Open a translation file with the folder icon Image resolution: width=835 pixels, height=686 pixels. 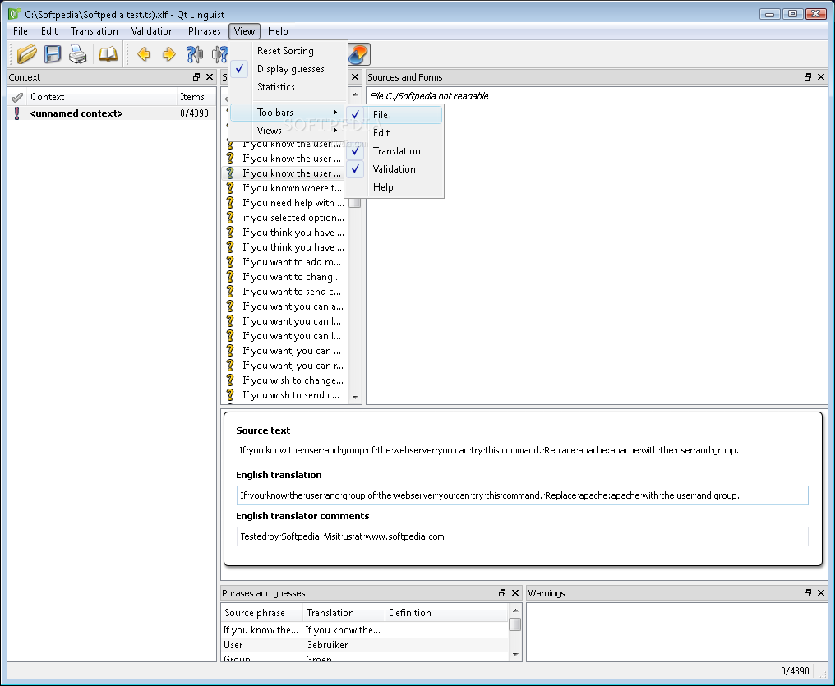click(26, 54)
